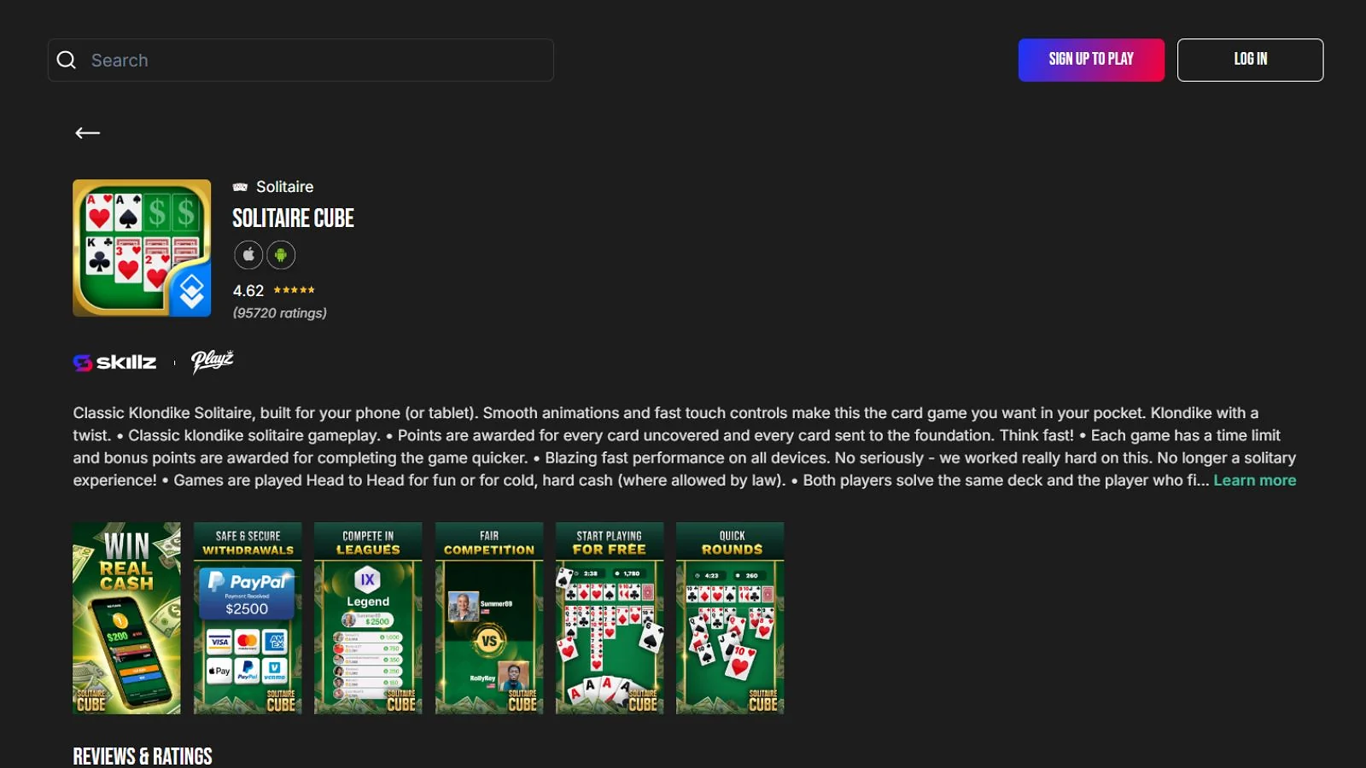Click the Reviews & Ratings heading
Screen dimensions: 1366x768
tap(143, 756)
